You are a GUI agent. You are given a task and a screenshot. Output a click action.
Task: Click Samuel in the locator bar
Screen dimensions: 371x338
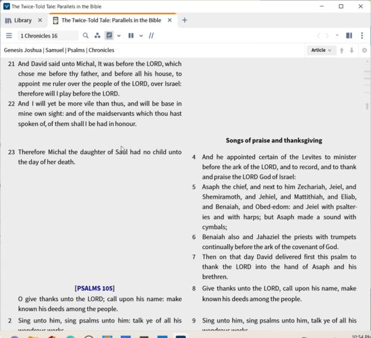click(x=55, y=50)
